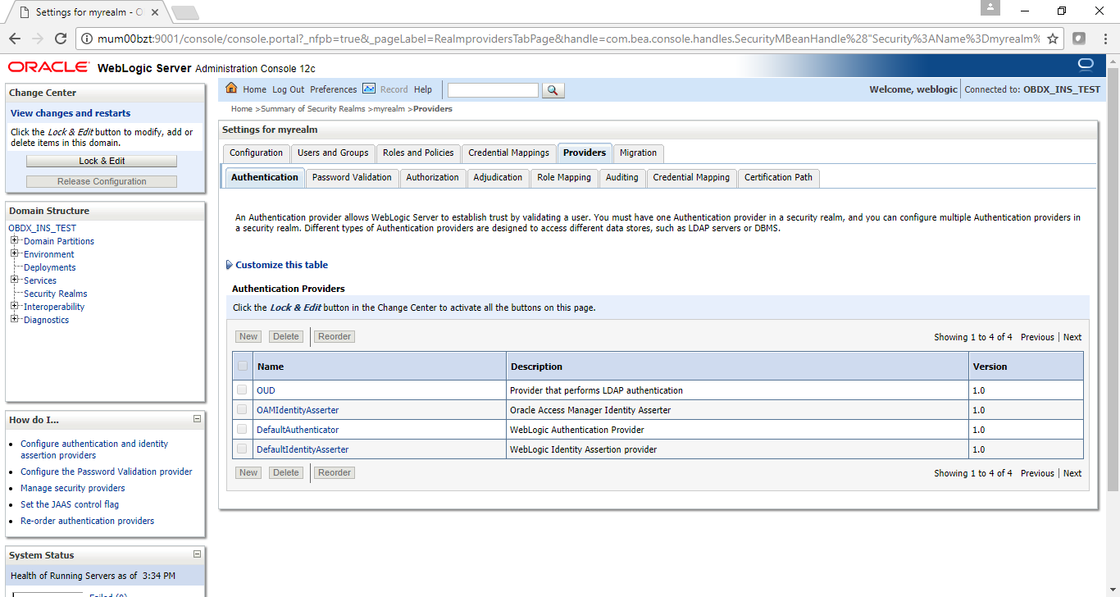
Task: Click the top New button
Action: tap(248, 336)
